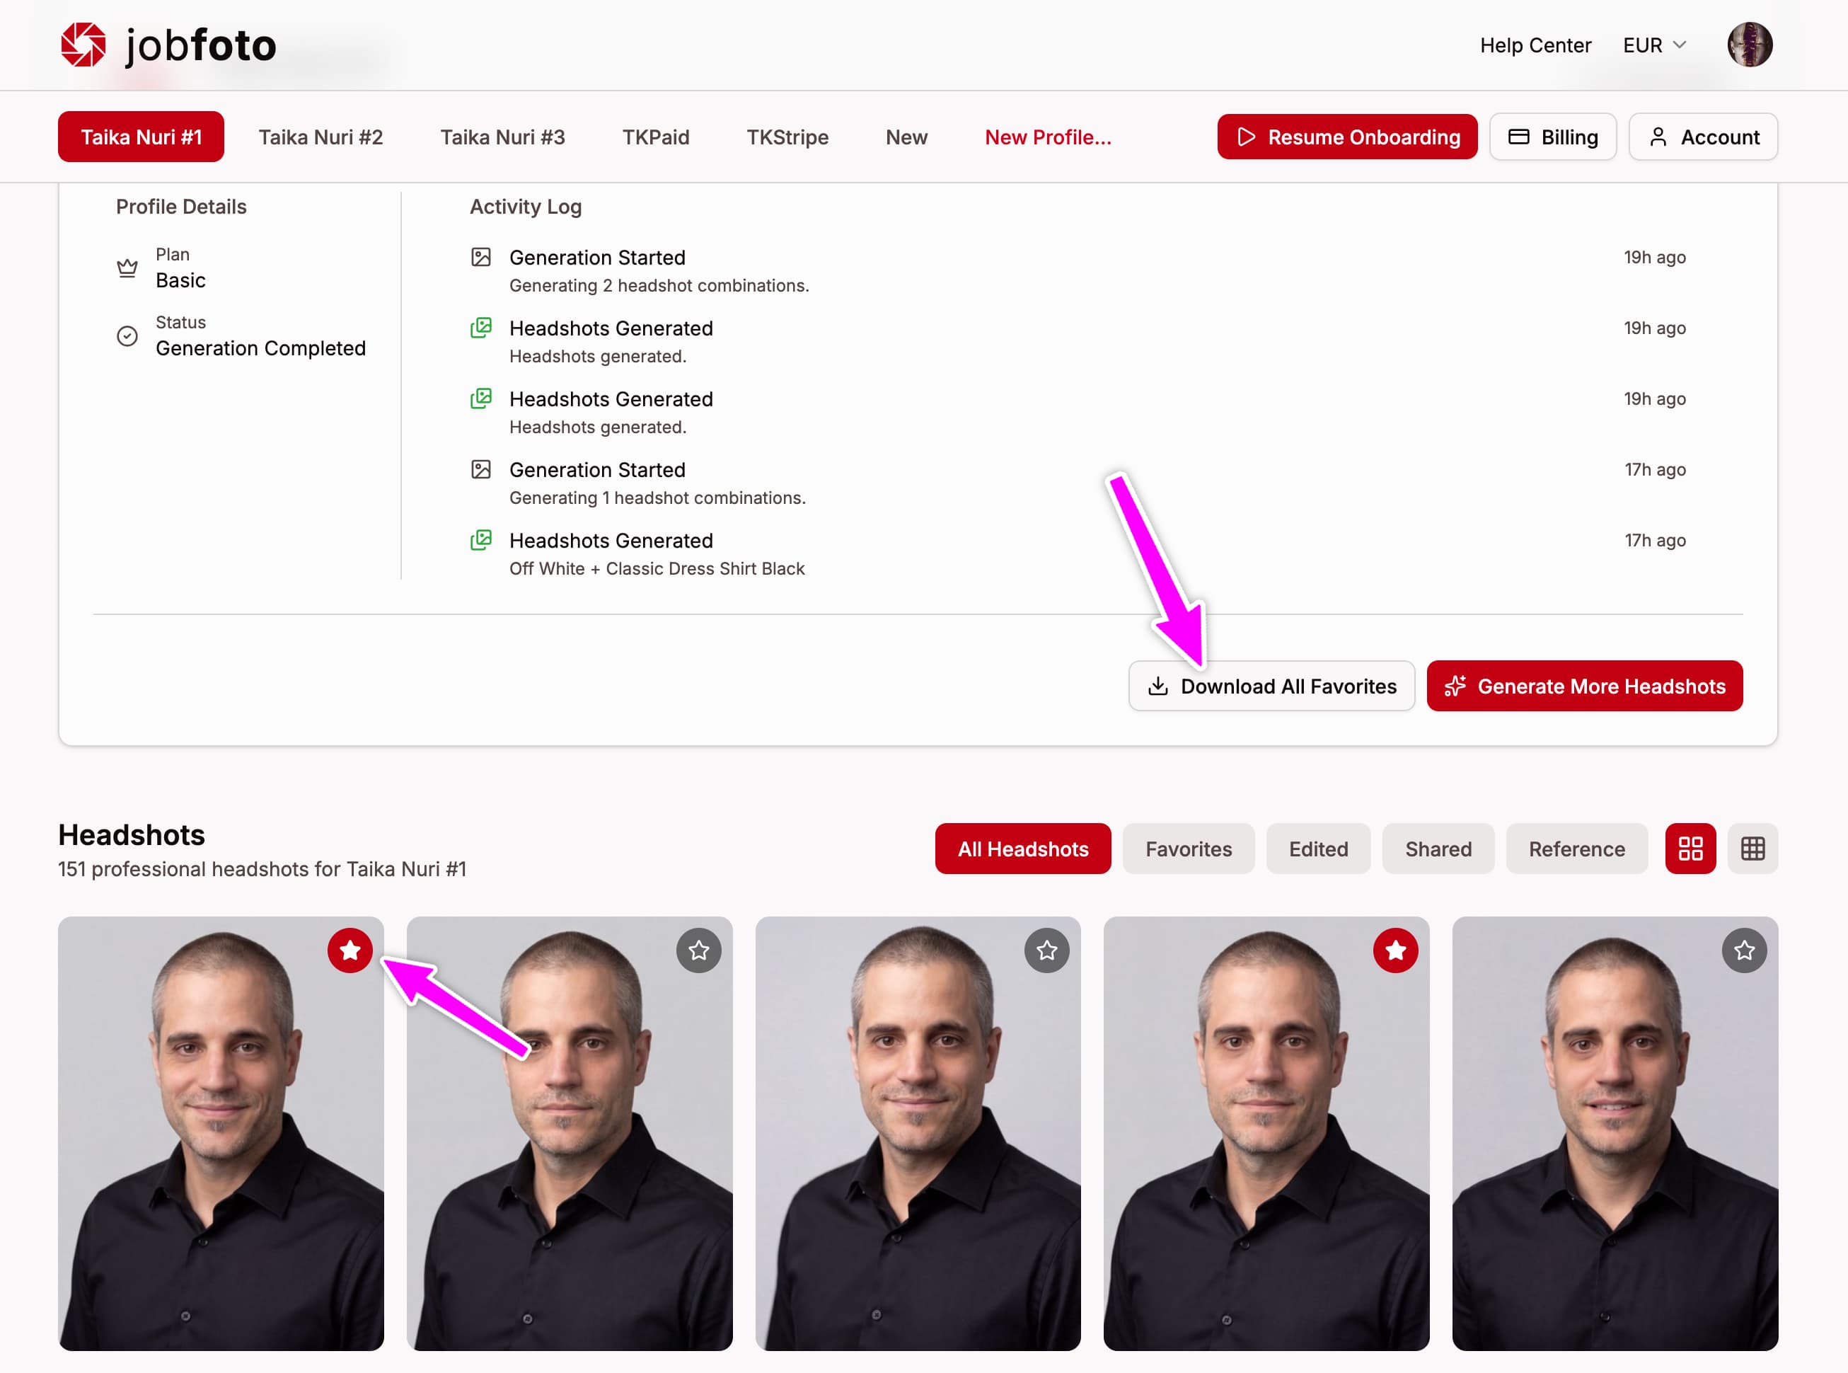Click green icon of the 17h ago Headshots Generated
This screenshot has height=1373, width=1848.
[481, 540]
